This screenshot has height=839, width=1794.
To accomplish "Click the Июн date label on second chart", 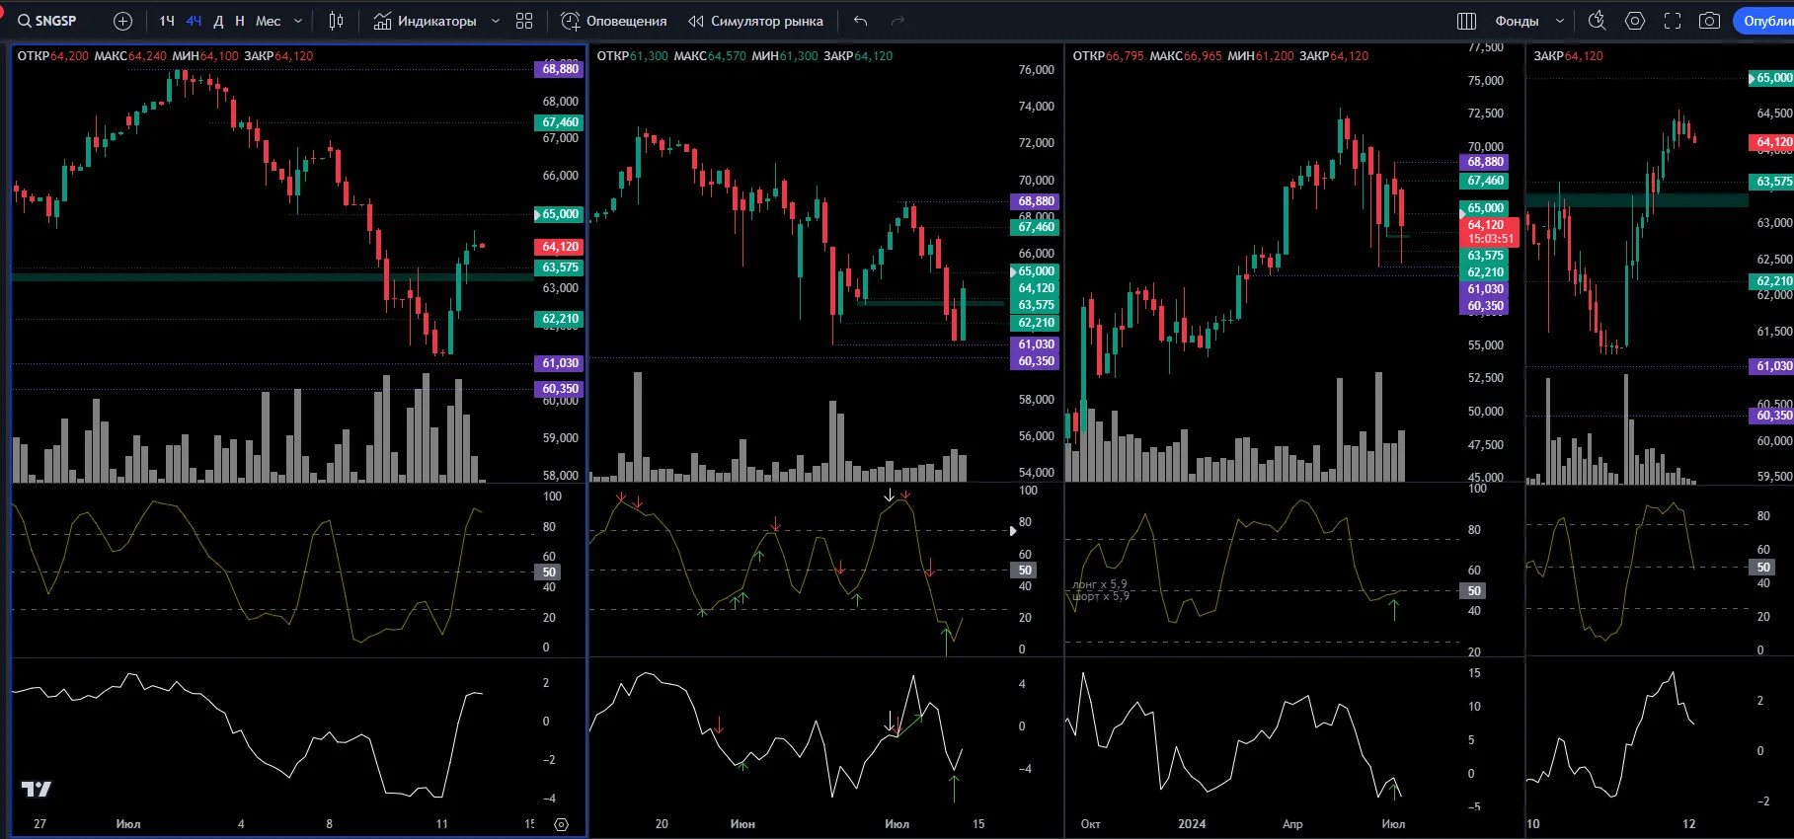I will coord(742,824).
